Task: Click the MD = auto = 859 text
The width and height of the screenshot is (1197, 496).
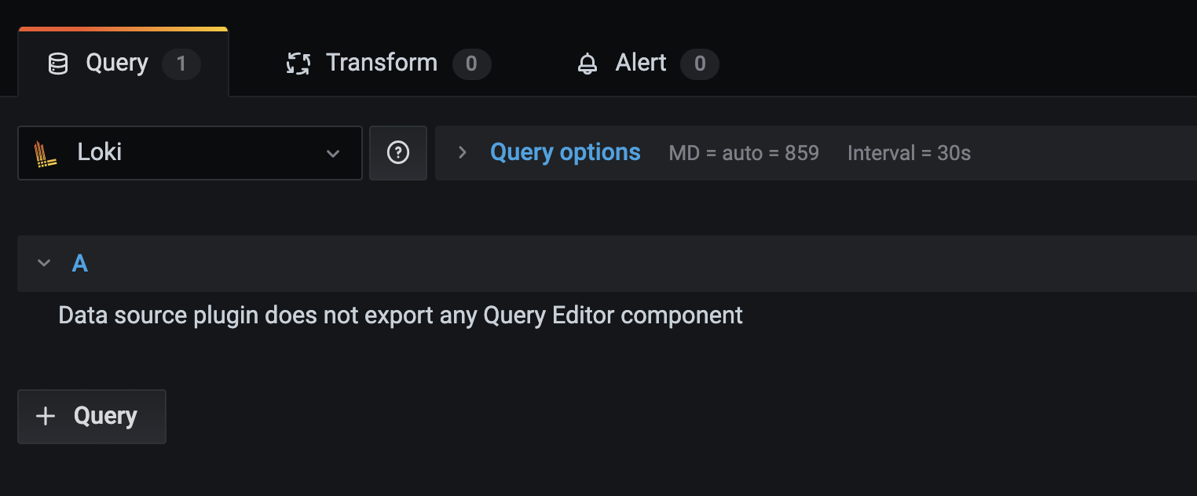Action: point(743,153)
